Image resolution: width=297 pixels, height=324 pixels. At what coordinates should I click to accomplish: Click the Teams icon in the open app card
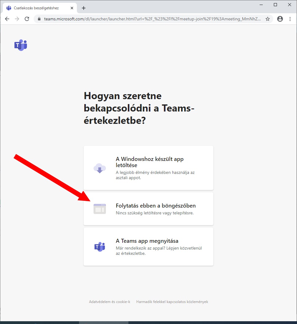100,247
